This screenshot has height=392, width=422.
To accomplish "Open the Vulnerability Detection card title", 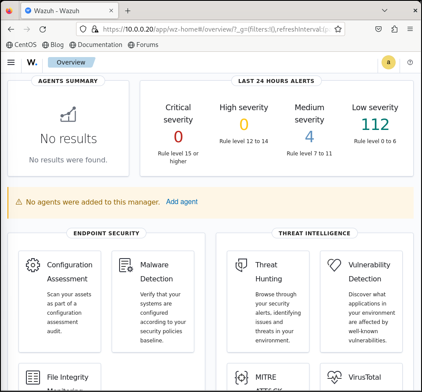I will [x=369, y=272].
